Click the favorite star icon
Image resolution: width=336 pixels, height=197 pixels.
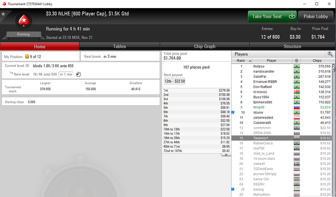pyautogui.click(x=3, y=14)
